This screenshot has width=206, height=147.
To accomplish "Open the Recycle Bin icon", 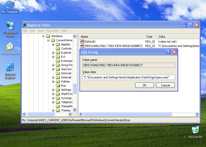I will [195, 130].
